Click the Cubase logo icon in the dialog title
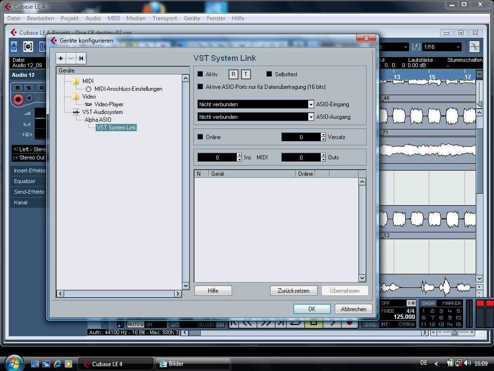 (54, 41)
